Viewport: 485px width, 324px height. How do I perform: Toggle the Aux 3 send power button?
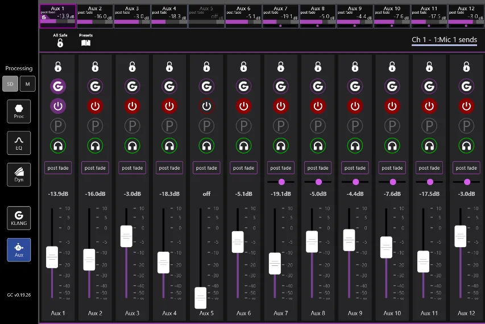click(x=132, y=106)
